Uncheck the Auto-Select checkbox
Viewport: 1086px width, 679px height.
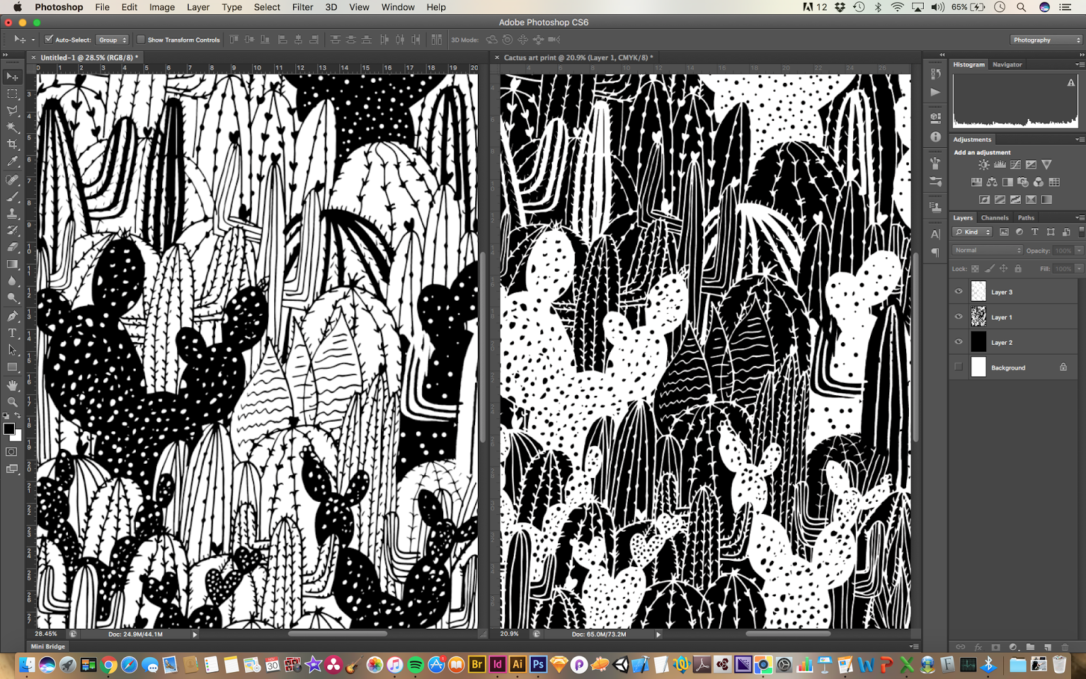pyautogui.click(x=49, y=39)
